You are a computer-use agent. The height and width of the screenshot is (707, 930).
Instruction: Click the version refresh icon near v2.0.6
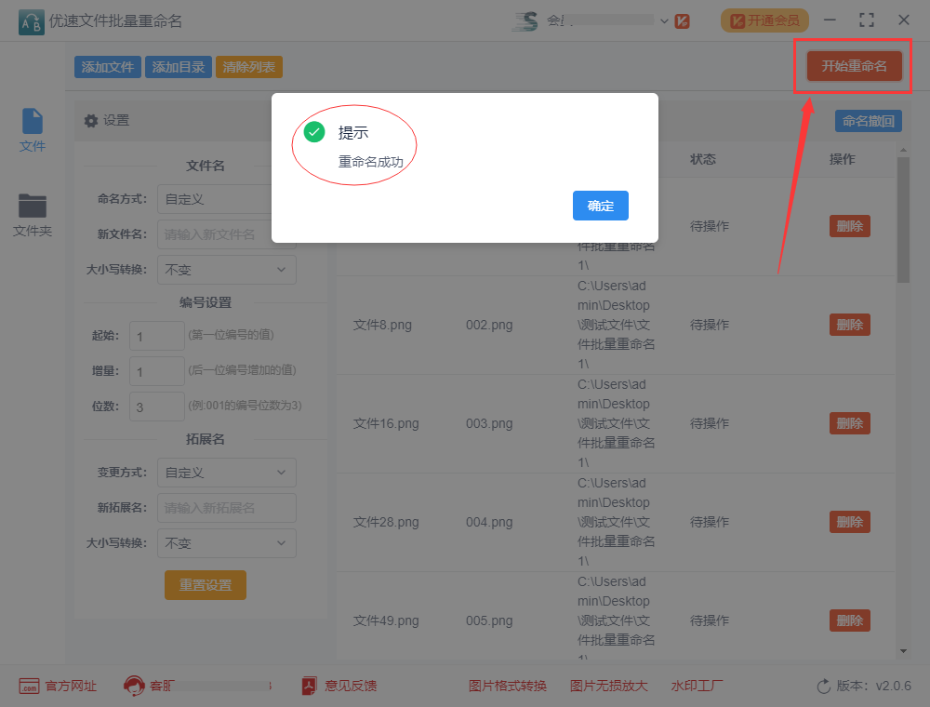tap(822, 686)
